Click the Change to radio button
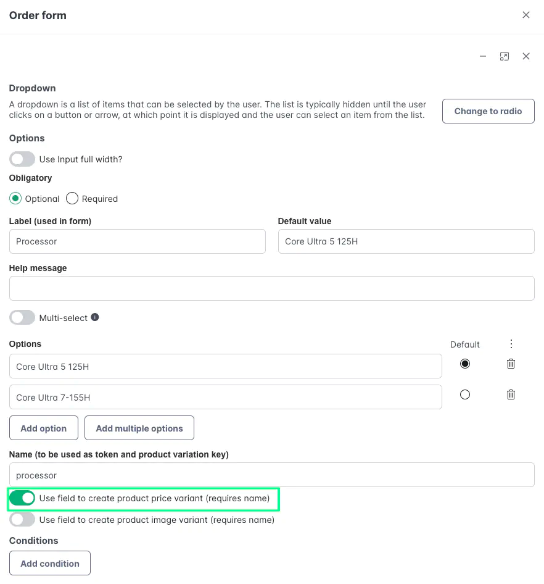This screenshot has width=544, height=584. [488, 111]
